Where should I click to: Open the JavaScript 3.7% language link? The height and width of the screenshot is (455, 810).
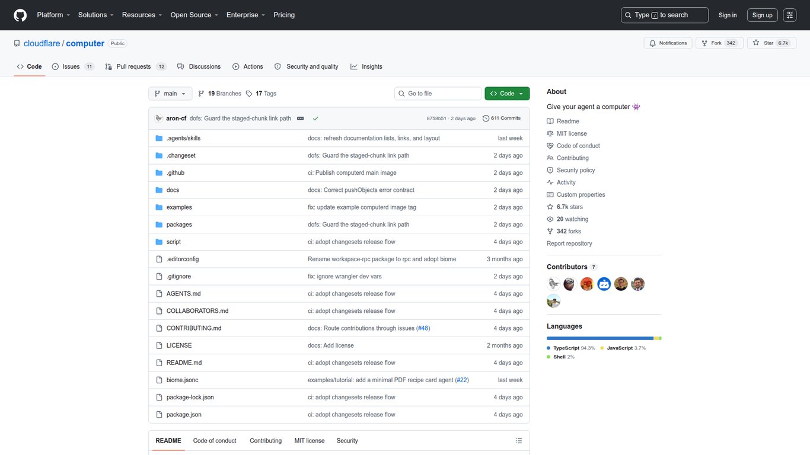(623, 348)
